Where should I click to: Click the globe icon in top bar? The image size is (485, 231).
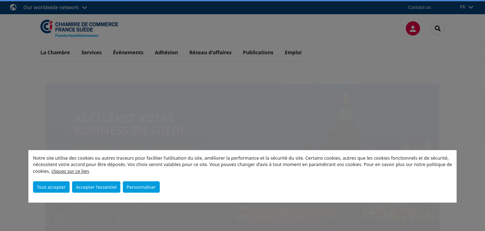[x=13, y=7]
